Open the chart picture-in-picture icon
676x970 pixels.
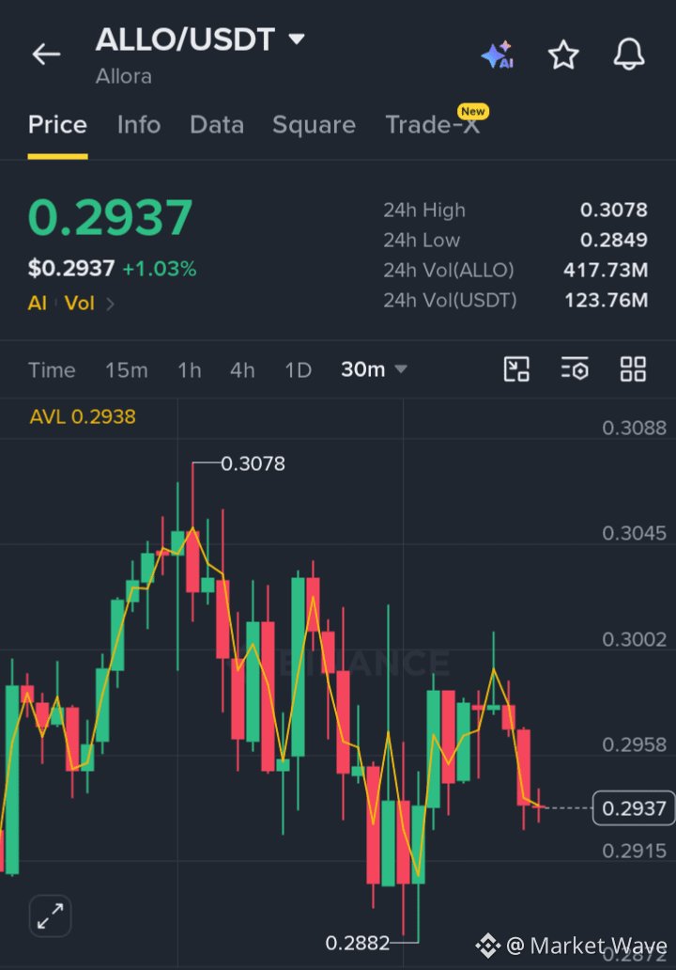click(x=516, y=369)
